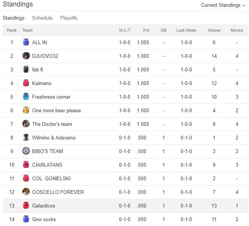Switch to the Schedule tab

(x=42, y=18)
